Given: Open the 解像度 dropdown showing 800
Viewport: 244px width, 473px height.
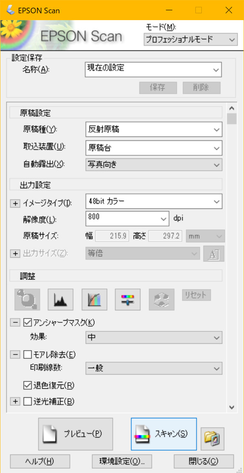Looking at the screenshot, I should (127, 218).
